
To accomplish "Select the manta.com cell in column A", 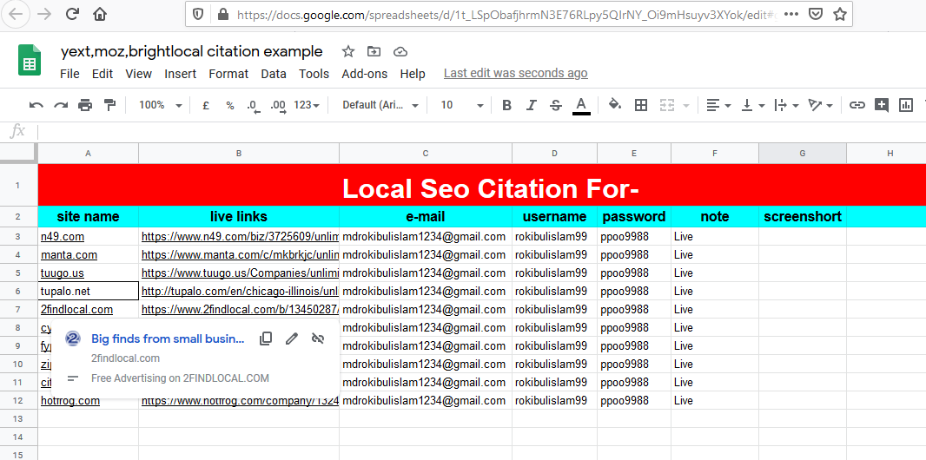I will pyautogui.click(x=88, y=255).
